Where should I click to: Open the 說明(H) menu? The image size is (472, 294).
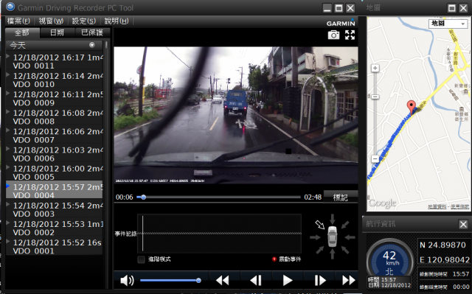click(117, 21)
